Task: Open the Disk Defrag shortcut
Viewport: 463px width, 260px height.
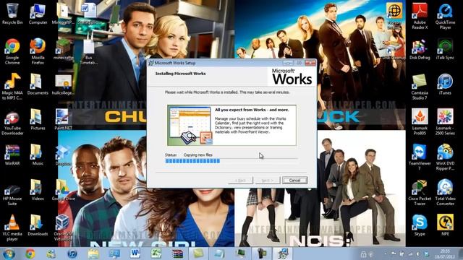Action: coord(420,50)
